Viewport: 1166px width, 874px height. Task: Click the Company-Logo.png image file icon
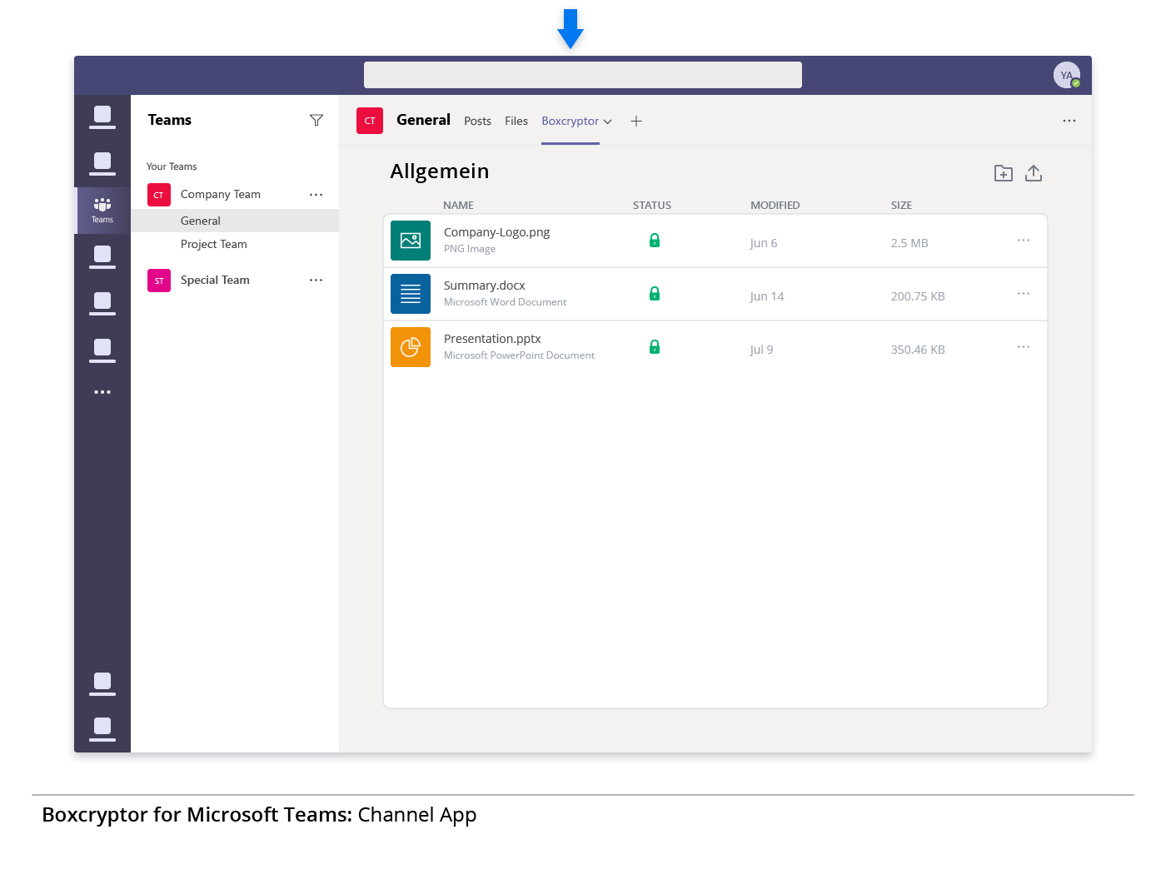click(411, 241)
